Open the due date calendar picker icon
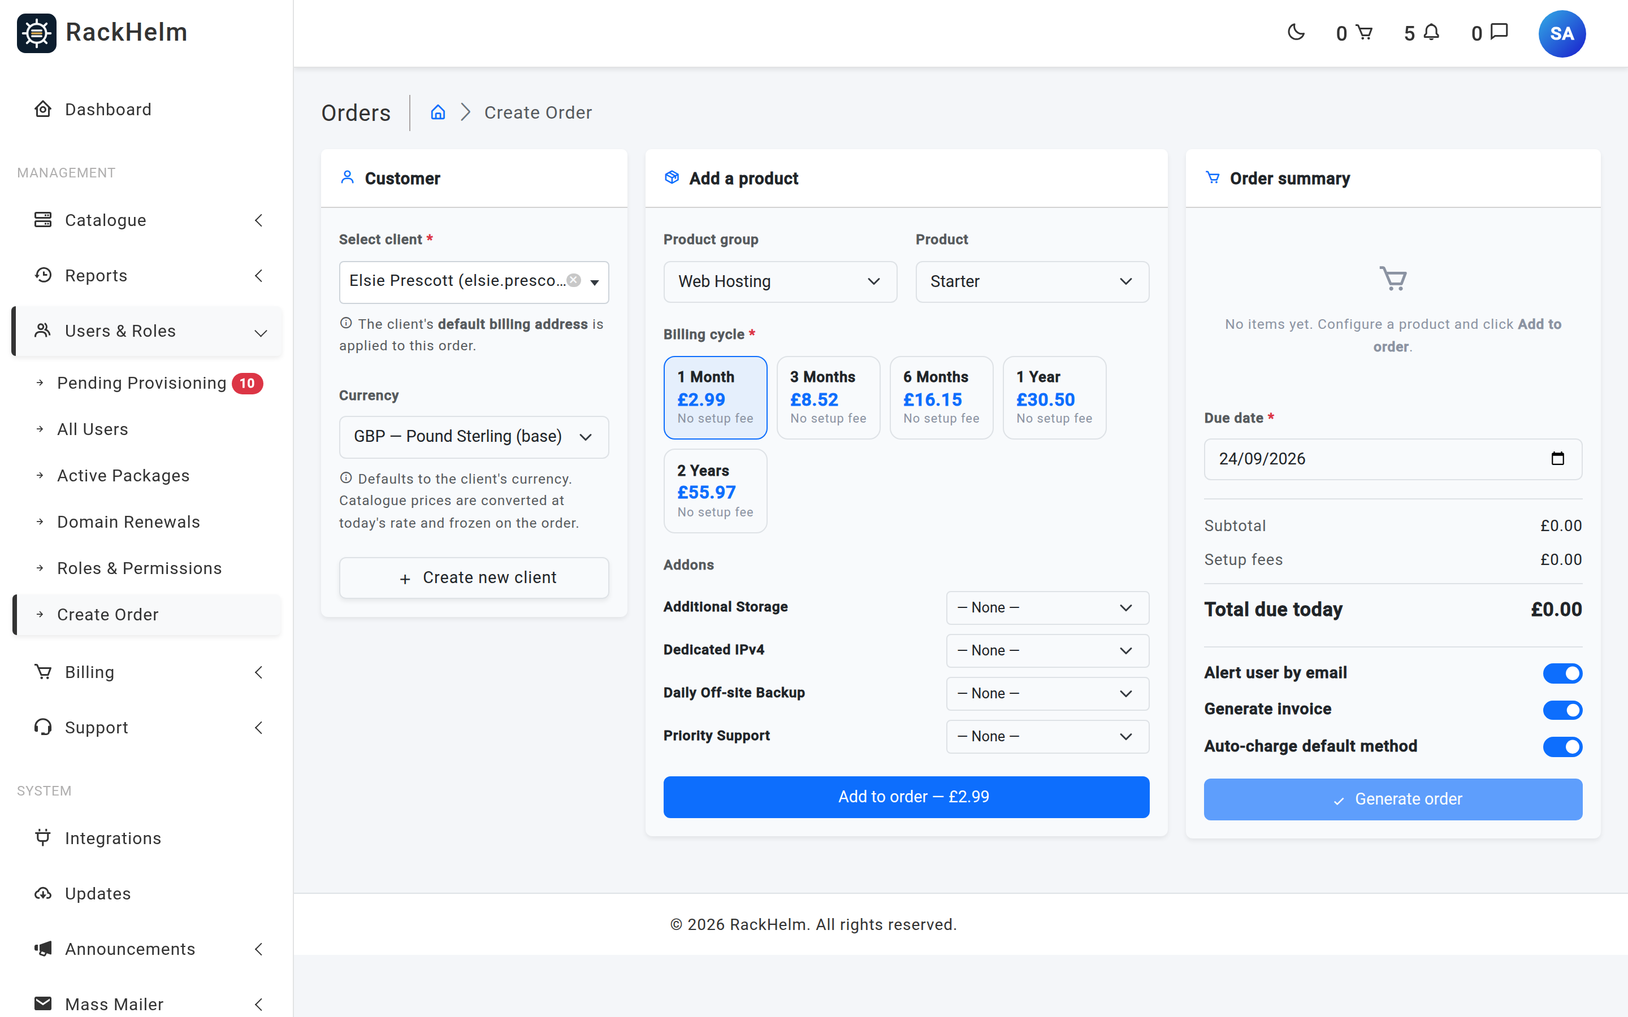1628x1017 pixels. click(x=1557, y=459)
